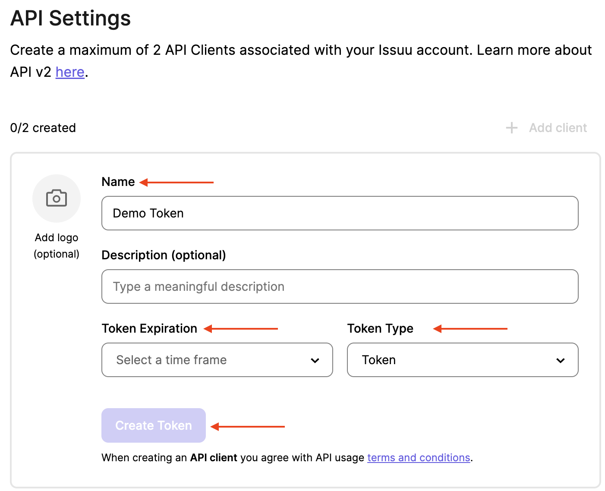Expand the Token Type chevron arrow

pos(560,360)
